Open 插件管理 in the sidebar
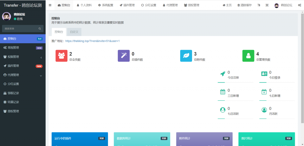Viewport: 304px width, 146px height. coord(23,66)
